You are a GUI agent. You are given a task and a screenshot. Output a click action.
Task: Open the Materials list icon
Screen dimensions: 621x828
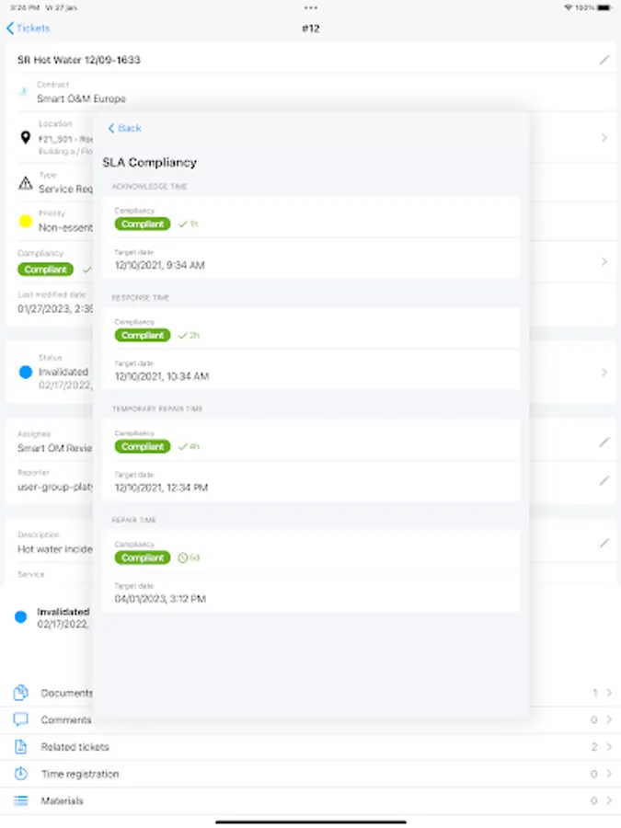click(x=20, y=800)
